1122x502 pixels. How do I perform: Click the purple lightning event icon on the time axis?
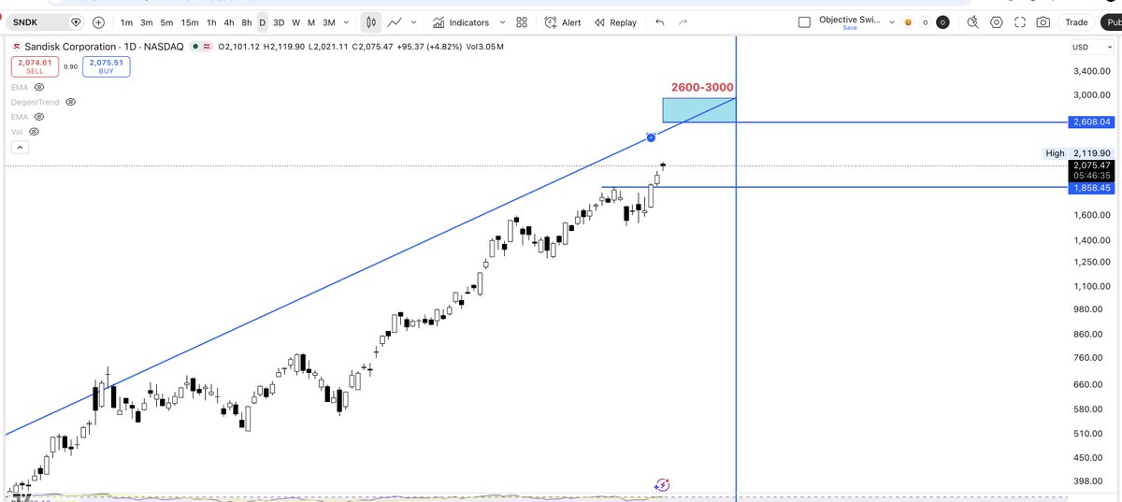pos(662,484)
